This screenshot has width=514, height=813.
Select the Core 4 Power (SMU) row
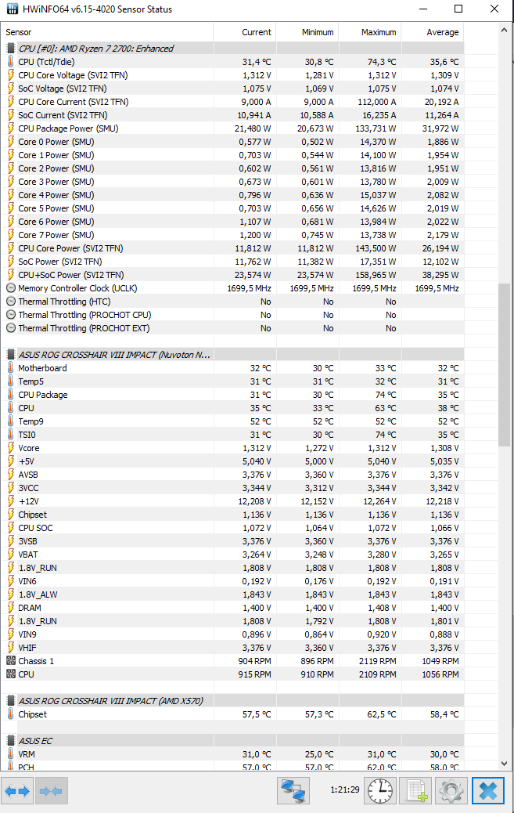point(232,195)
